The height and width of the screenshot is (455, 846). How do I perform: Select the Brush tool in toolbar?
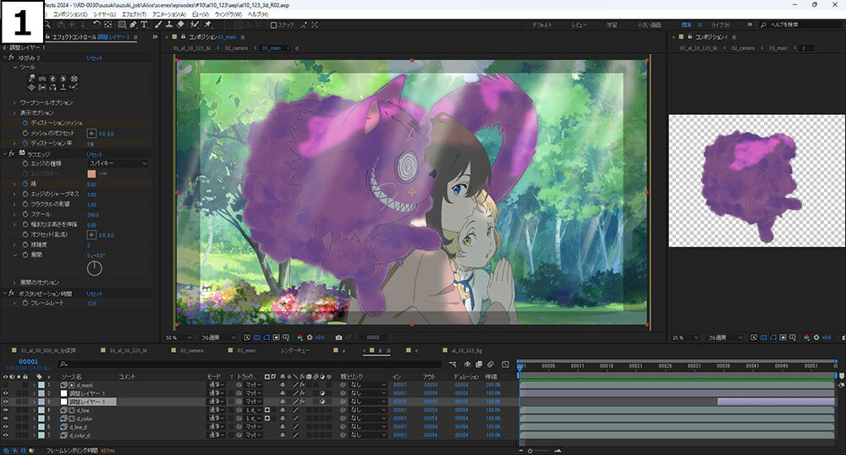click(159, 25)
